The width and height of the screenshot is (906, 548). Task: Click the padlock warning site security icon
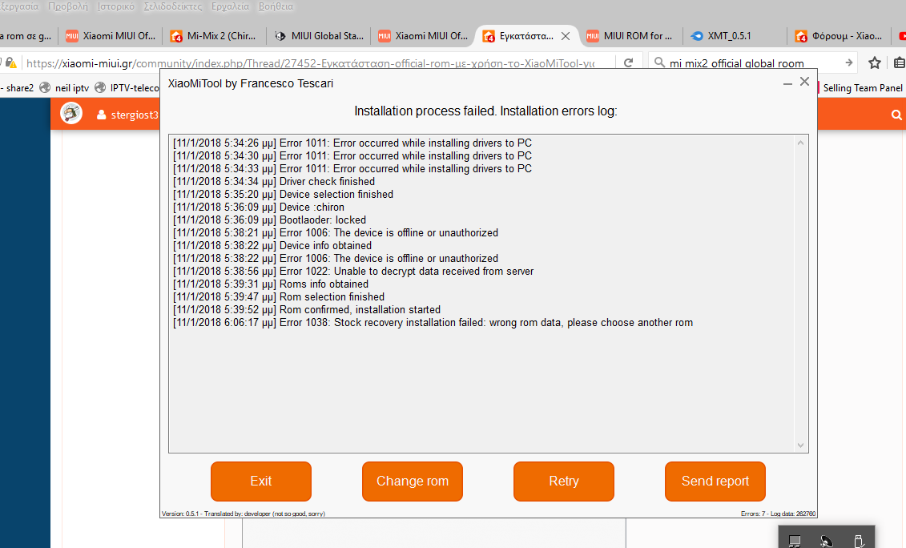[x=10, y=62]
